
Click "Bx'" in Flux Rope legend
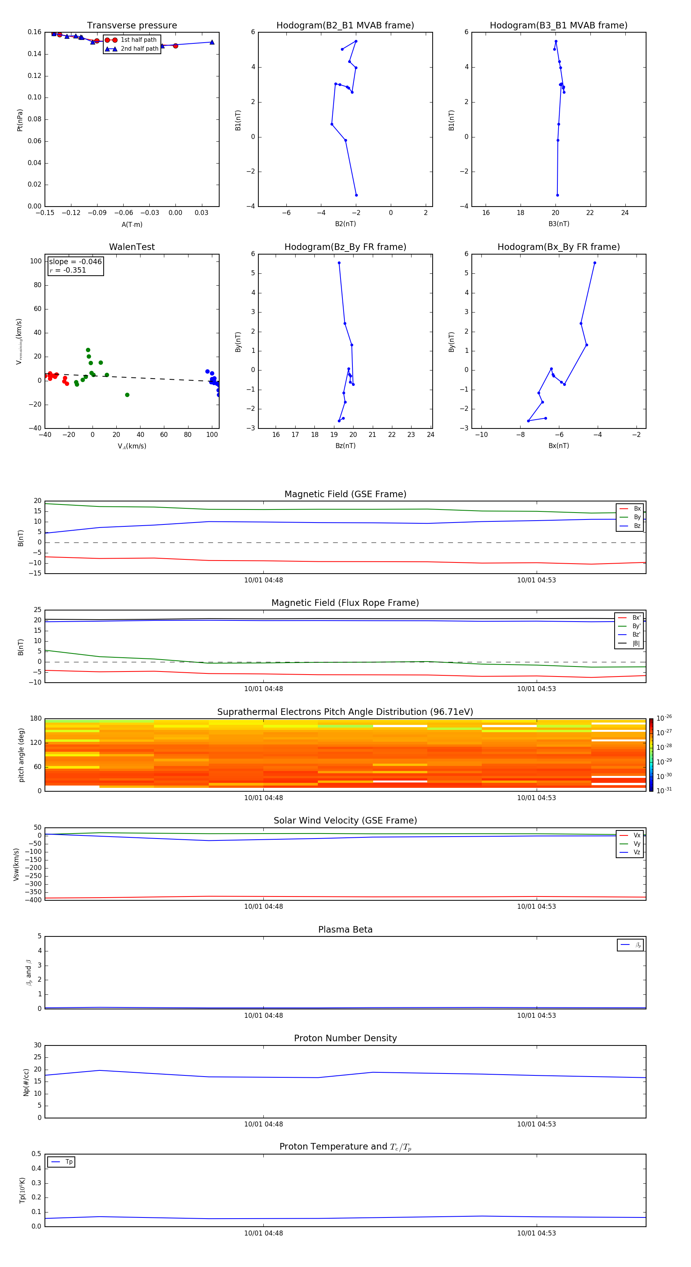[630, 618]
